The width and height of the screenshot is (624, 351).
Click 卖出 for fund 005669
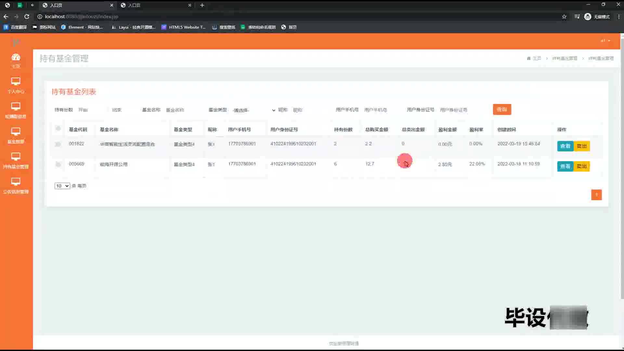581,166
